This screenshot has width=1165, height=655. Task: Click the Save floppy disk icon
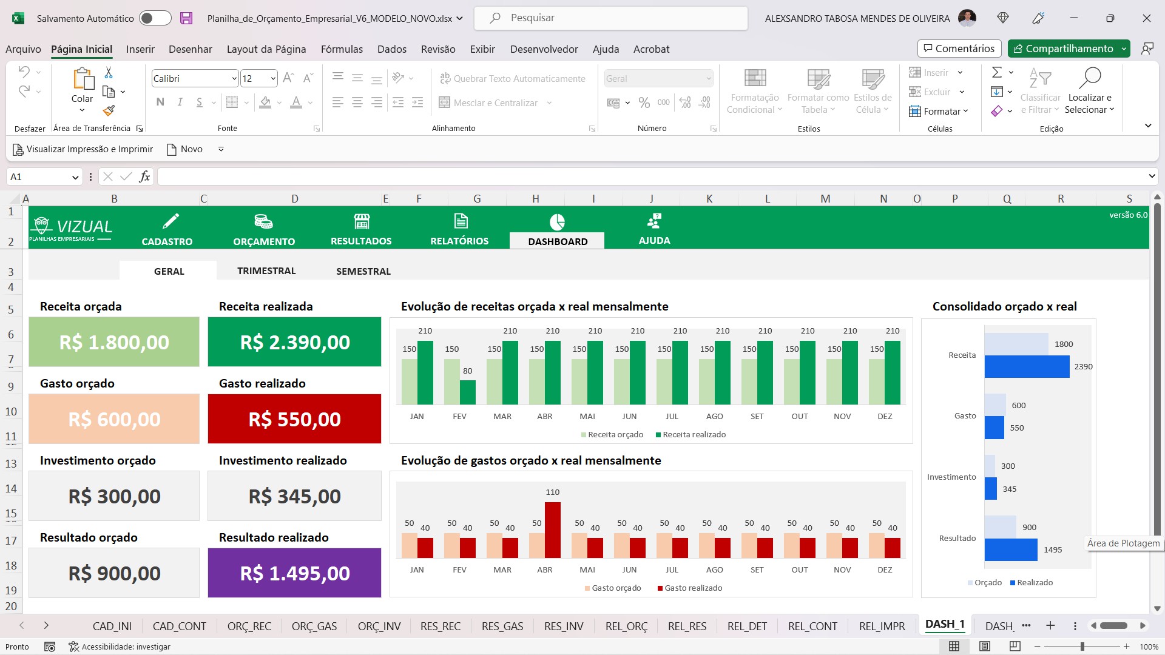click(x=186, y=18)
